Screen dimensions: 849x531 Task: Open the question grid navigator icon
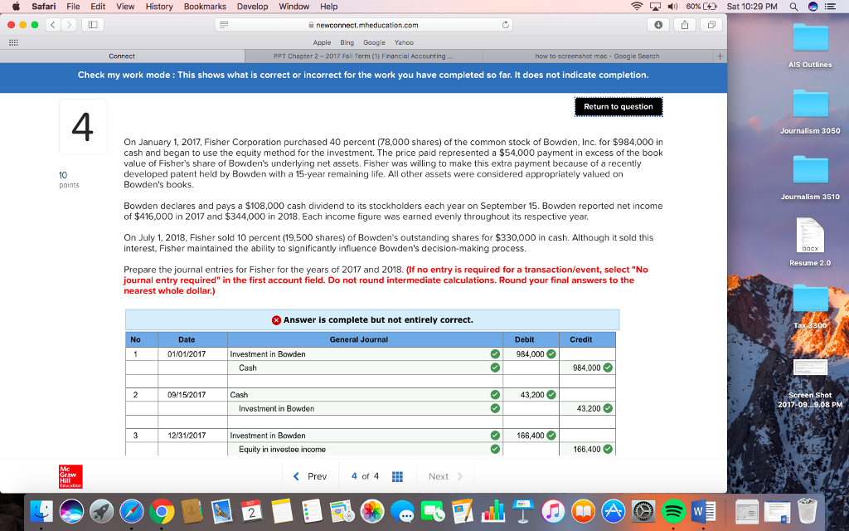point(397,476)
